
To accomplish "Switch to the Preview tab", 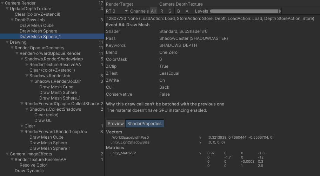I will pyautogui.click(x=115, y=124).
